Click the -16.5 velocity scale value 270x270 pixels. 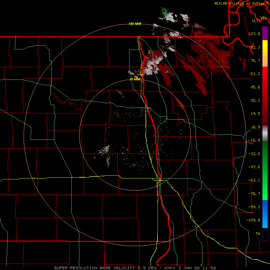[x=254, y=140]
